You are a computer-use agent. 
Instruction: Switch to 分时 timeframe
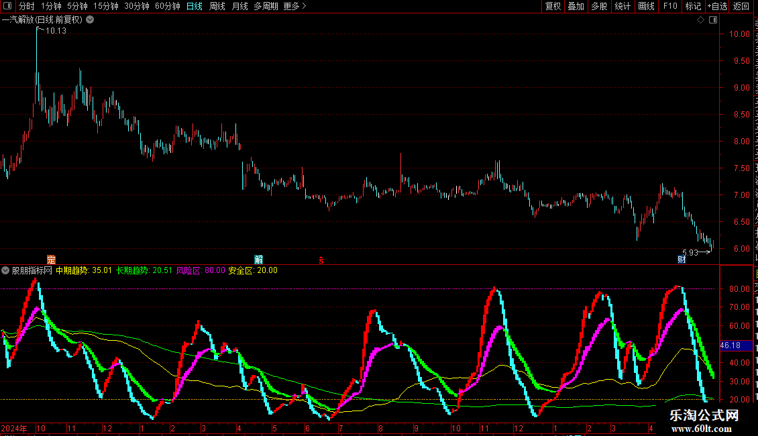27,6
